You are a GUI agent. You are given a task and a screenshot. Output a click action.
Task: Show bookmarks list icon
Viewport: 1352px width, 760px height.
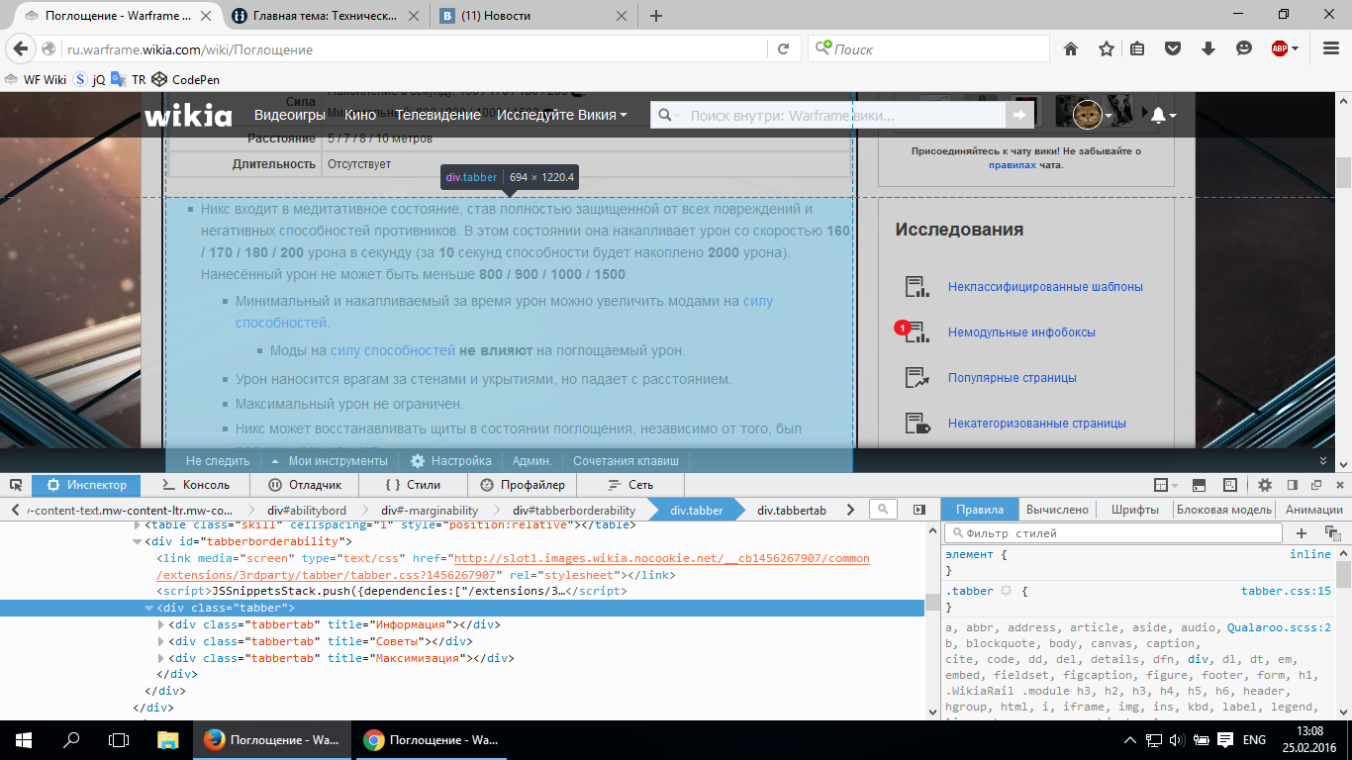click(1138, 48)
